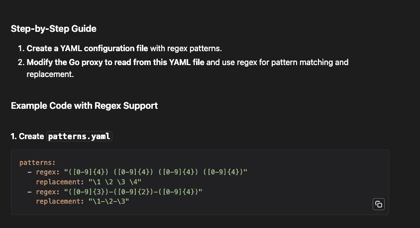Click replacement value "\1 \2 \3 \4"
420x228 pixels.
pyautogui.click(x=114, y=182)
